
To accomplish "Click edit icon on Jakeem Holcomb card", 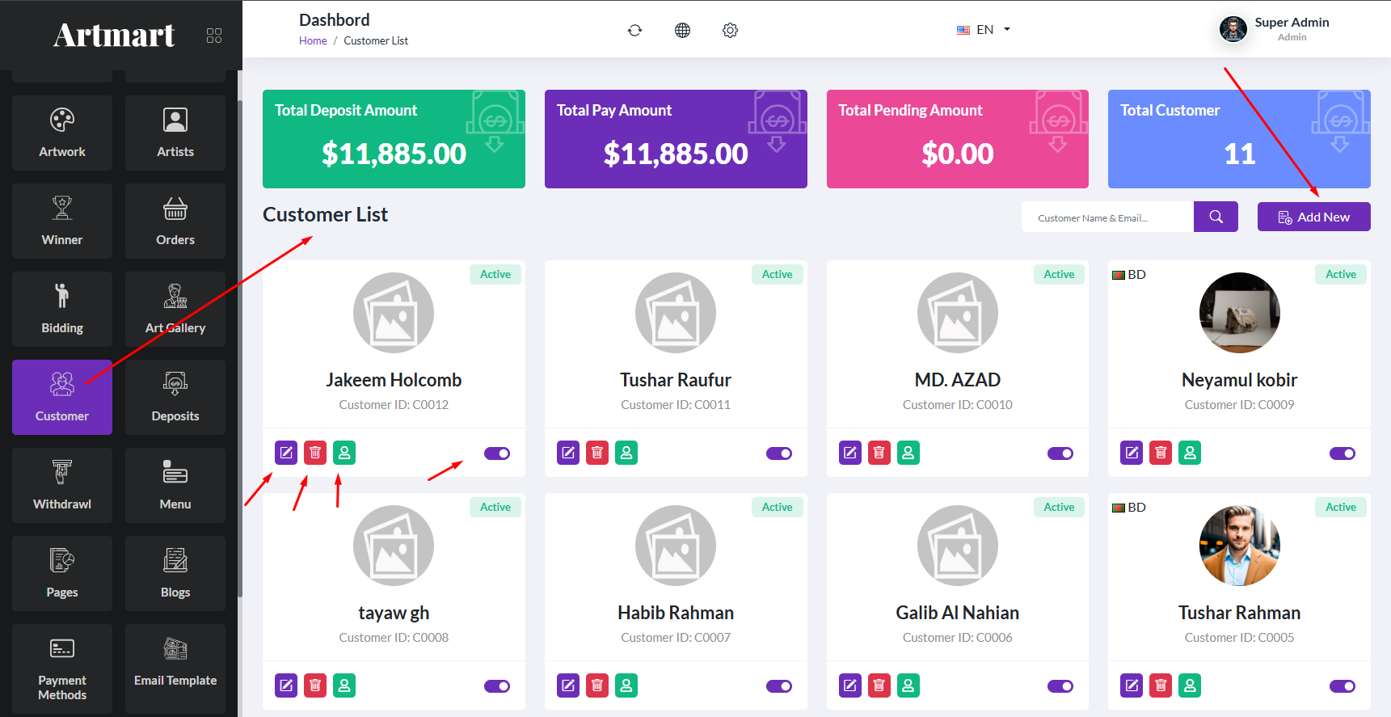I will click(x=286, y=453).
